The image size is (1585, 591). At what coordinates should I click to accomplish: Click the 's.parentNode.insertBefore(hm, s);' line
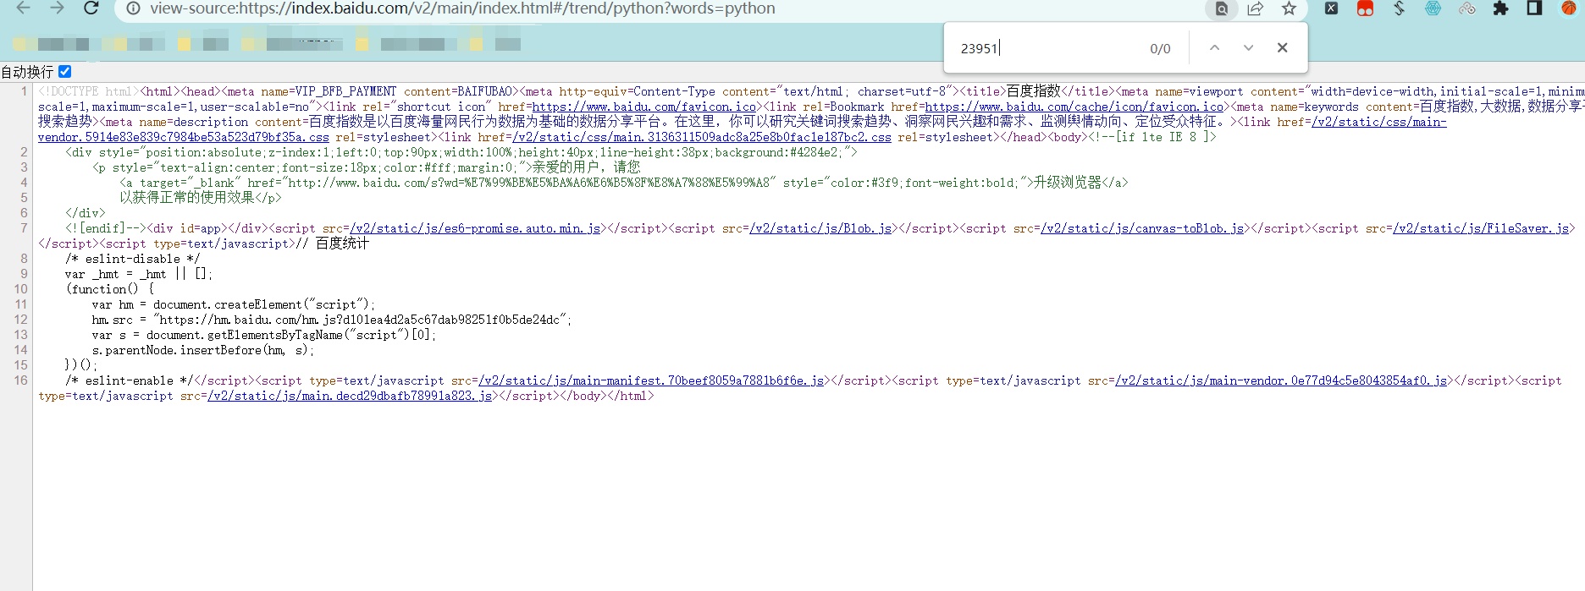click(x=203, y=351)
